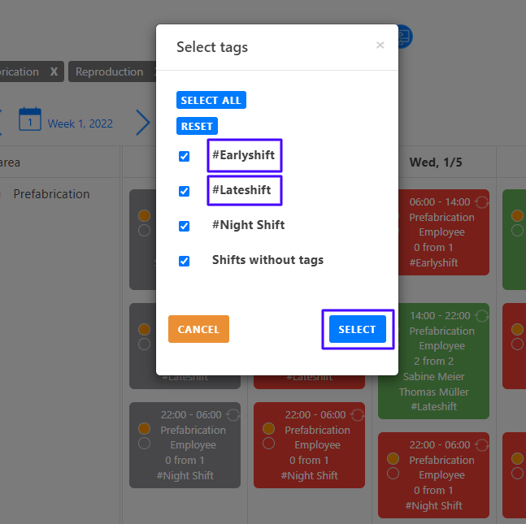Screen dimensions: 526x524
Task: Click recurring icon on middle red 22:00 shift
Action: point(357,414)
